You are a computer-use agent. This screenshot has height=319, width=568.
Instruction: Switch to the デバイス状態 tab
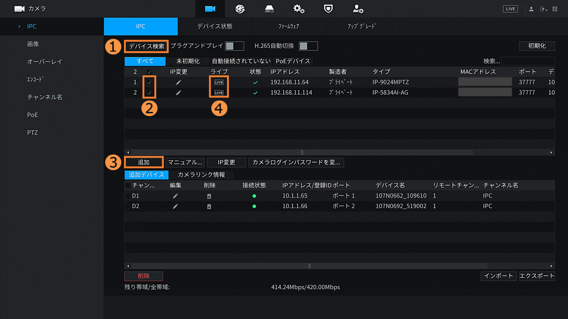[x=215, y=27]
